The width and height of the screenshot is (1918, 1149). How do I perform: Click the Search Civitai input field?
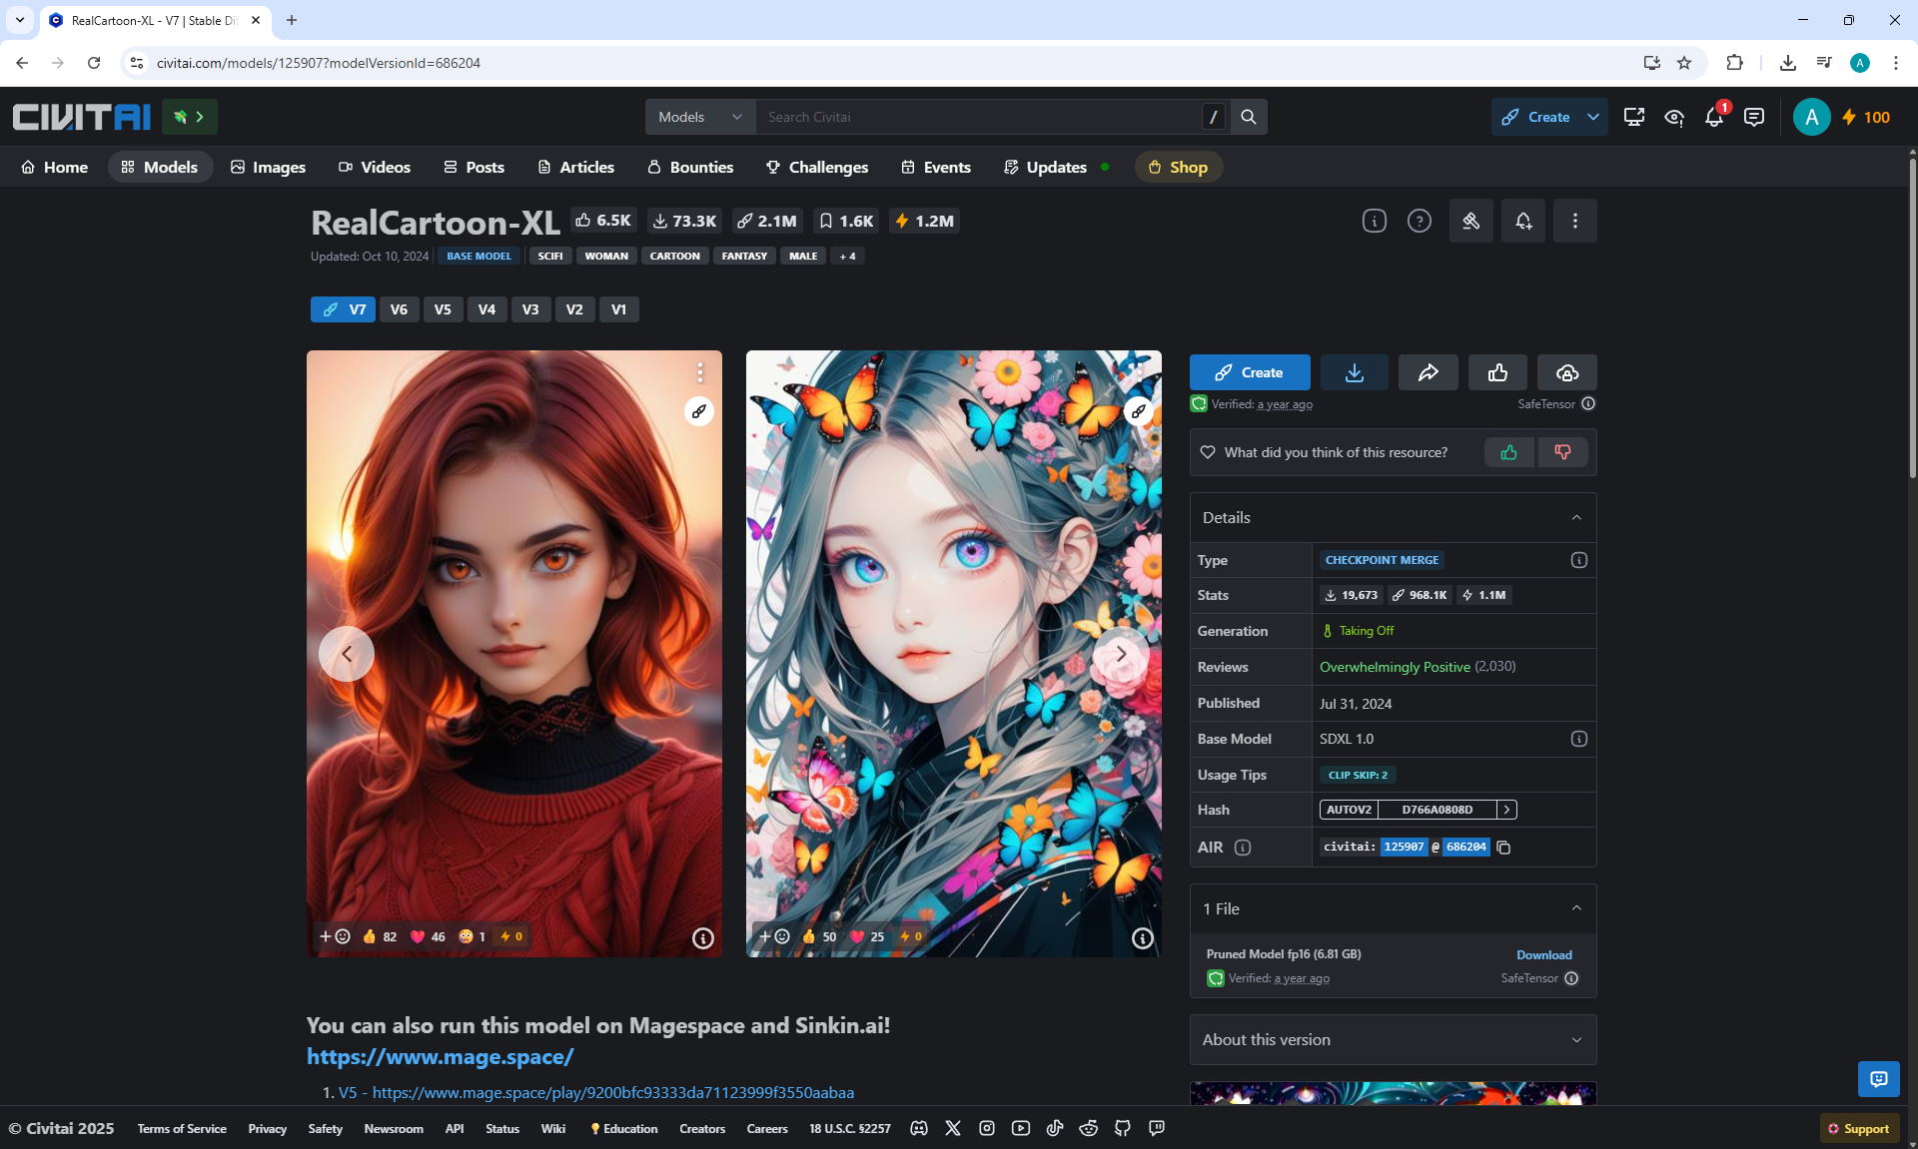point(979,117)
